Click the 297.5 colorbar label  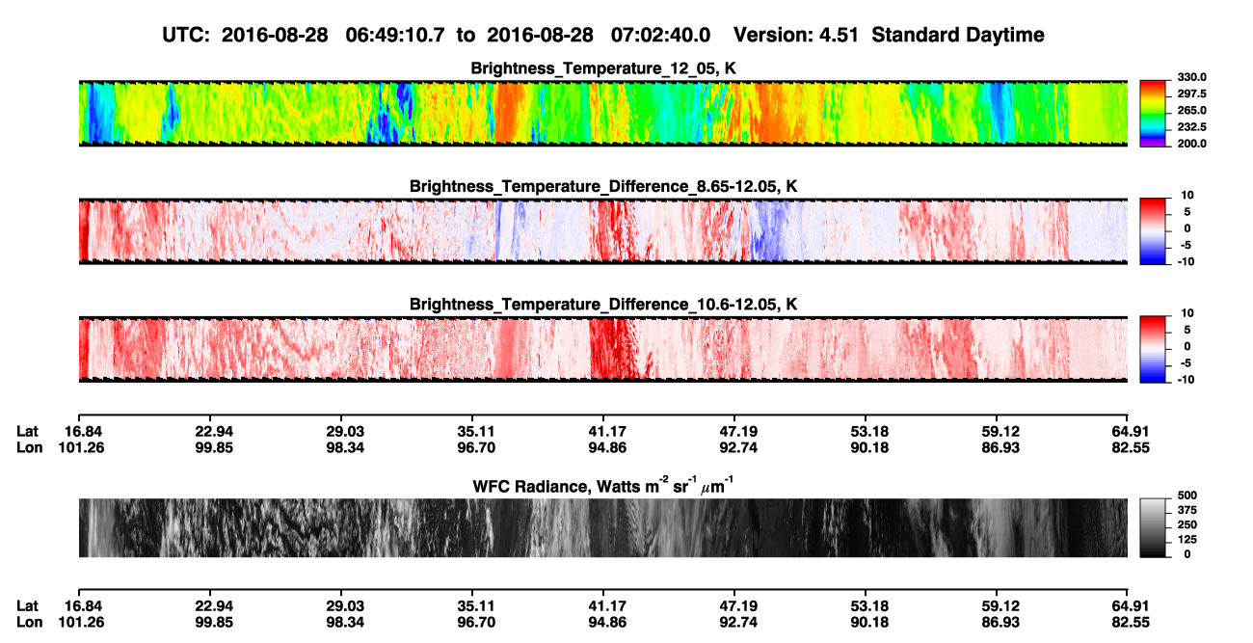tap(1191, 94)
